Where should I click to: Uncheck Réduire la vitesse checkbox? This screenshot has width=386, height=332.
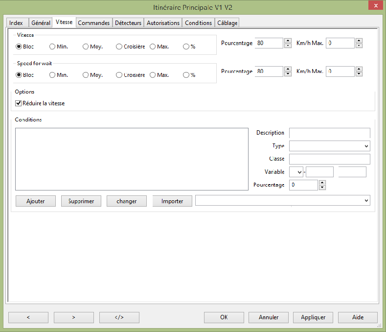click(19, 103)
